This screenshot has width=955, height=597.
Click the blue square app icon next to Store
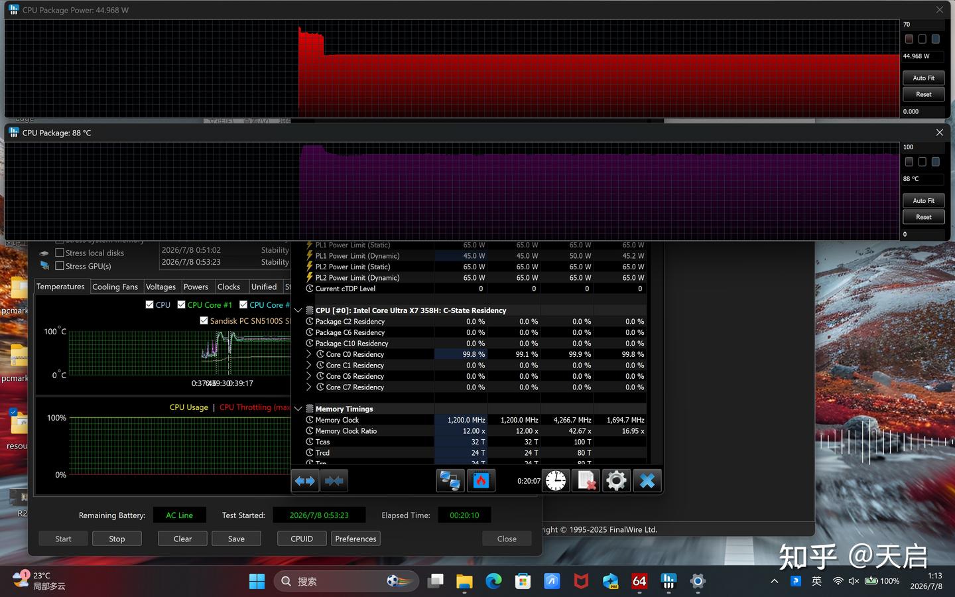click(552, 582)
